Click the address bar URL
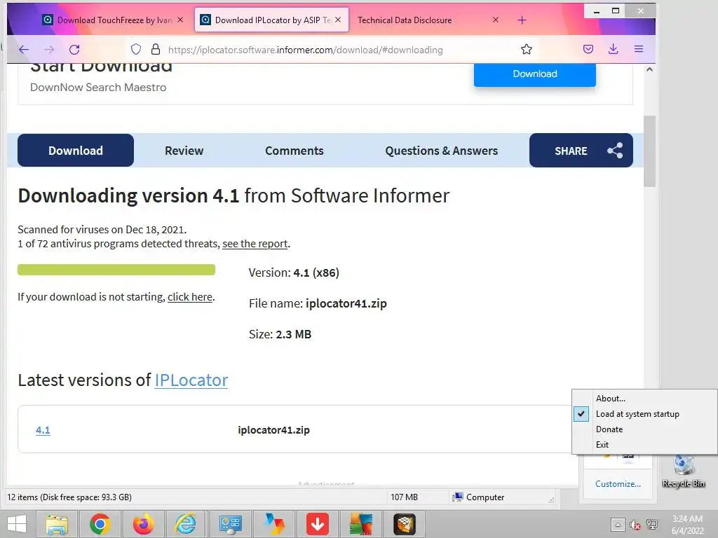718x538 pixels. tap(306, 50)
